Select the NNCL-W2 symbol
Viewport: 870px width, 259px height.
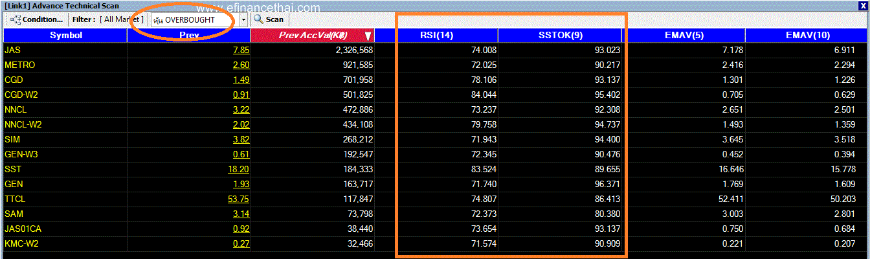coord(23,124)
